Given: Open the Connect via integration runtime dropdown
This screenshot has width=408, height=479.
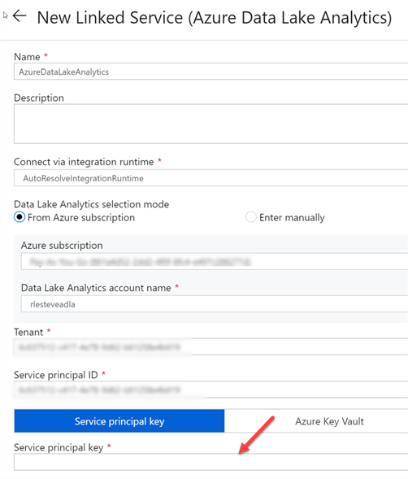Looking at the screenshot, I should click(x=211, y=178).
